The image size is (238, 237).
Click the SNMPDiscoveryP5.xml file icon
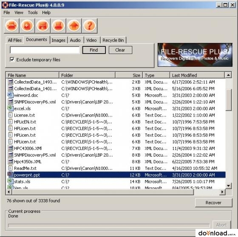pos(10,154)
